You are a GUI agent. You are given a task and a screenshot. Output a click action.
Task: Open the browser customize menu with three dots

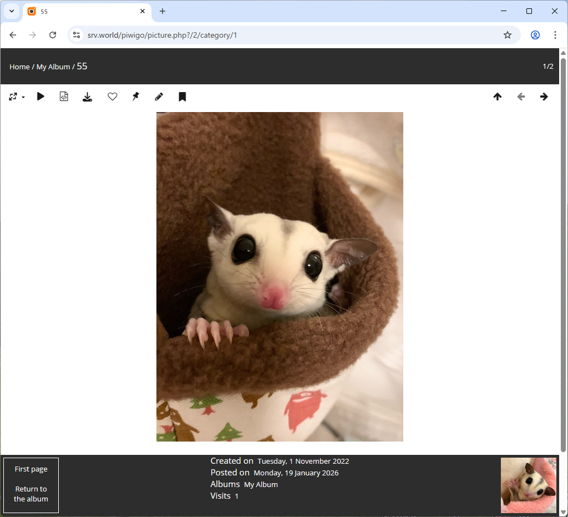coord(555,34)
